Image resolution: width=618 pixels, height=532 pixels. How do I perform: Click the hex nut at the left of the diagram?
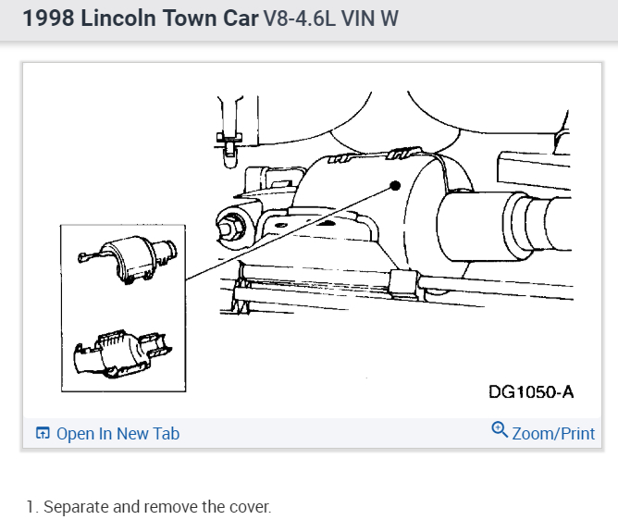(x=230, y=226)
